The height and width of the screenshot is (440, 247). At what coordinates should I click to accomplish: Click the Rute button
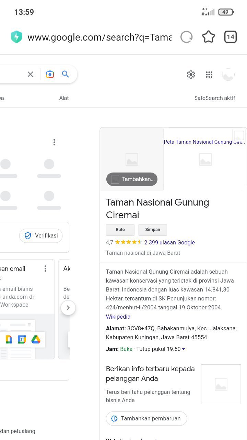120,230
